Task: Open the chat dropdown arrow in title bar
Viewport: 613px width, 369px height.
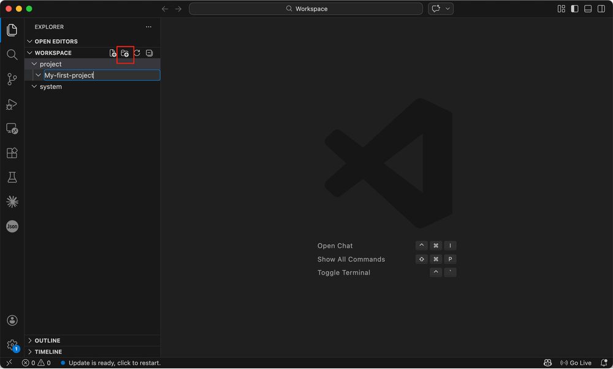Action: coord(448,9)
